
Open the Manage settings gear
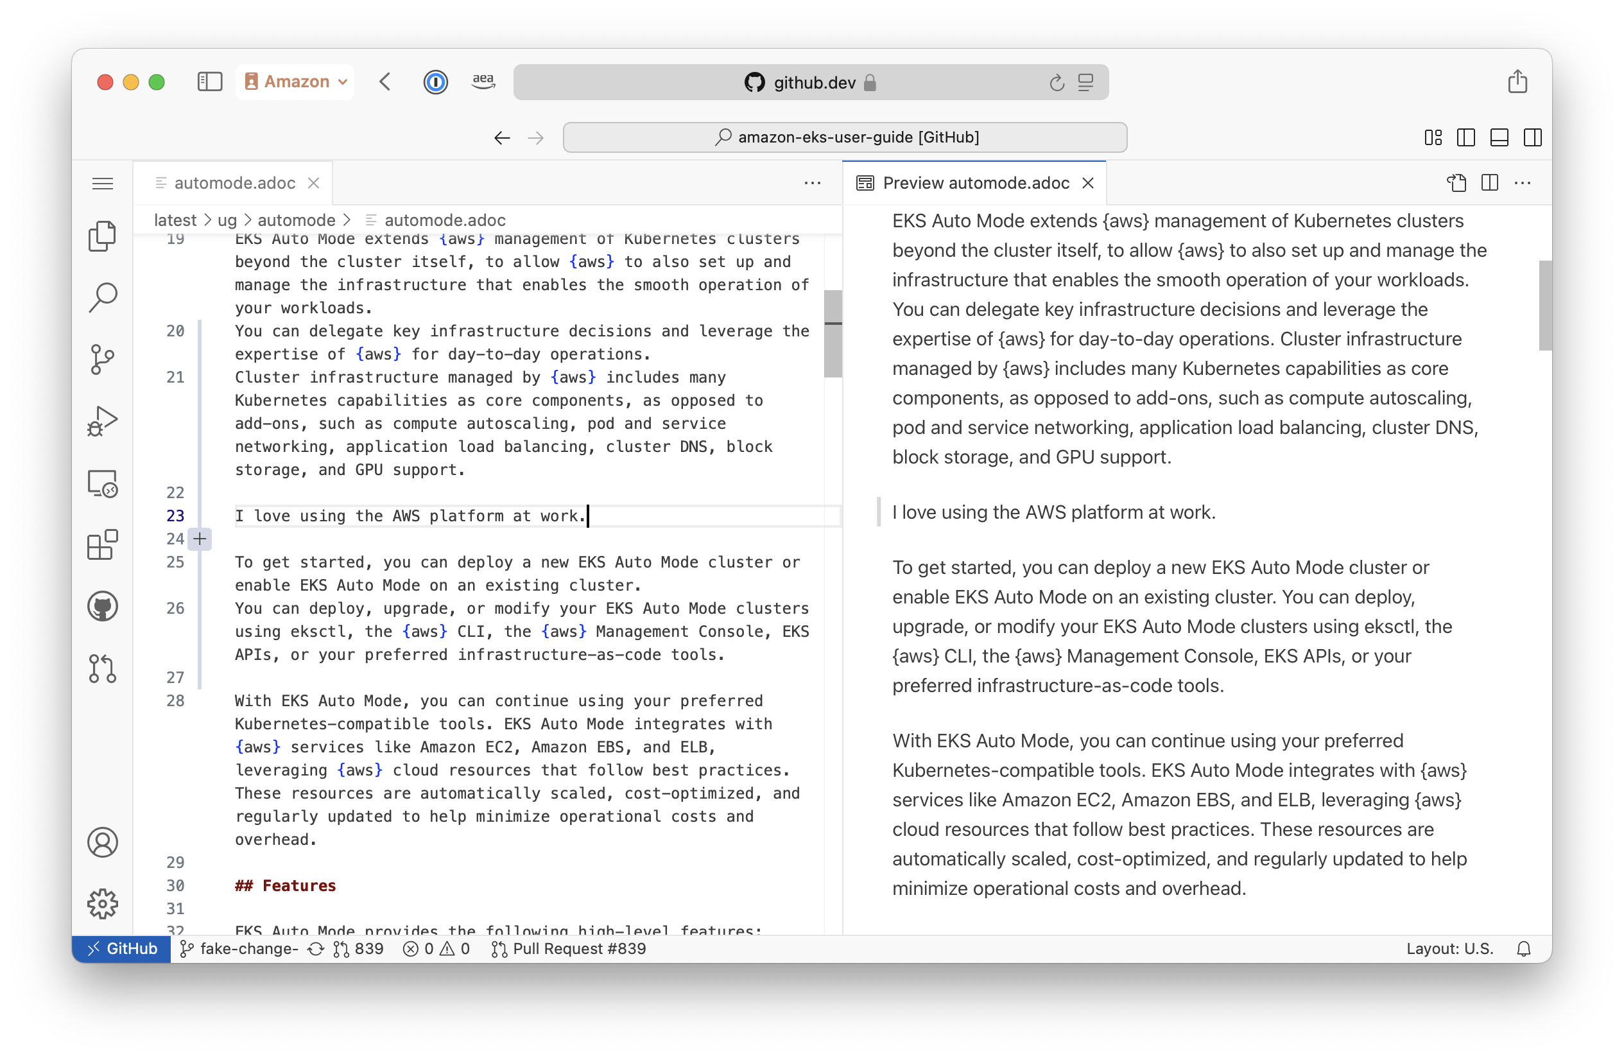pos(102,904)
